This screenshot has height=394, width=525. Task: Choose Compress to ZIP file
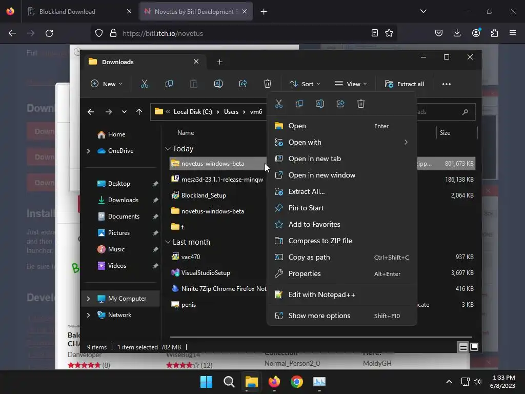coord(341,241)
